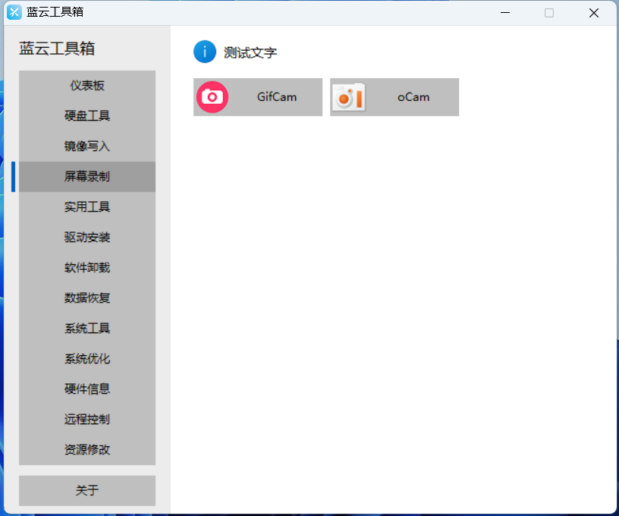
Task: View the 硬件信息 hardware info page
Action: tap(87, 389)
